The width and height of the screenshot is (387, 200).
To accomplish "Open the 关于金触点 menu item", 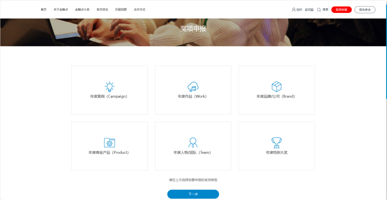I will (x=61, y=10).
